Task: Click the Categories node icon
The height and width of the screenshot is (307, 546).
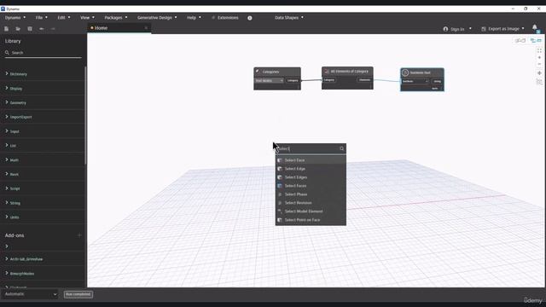Action: coord(258,72)
